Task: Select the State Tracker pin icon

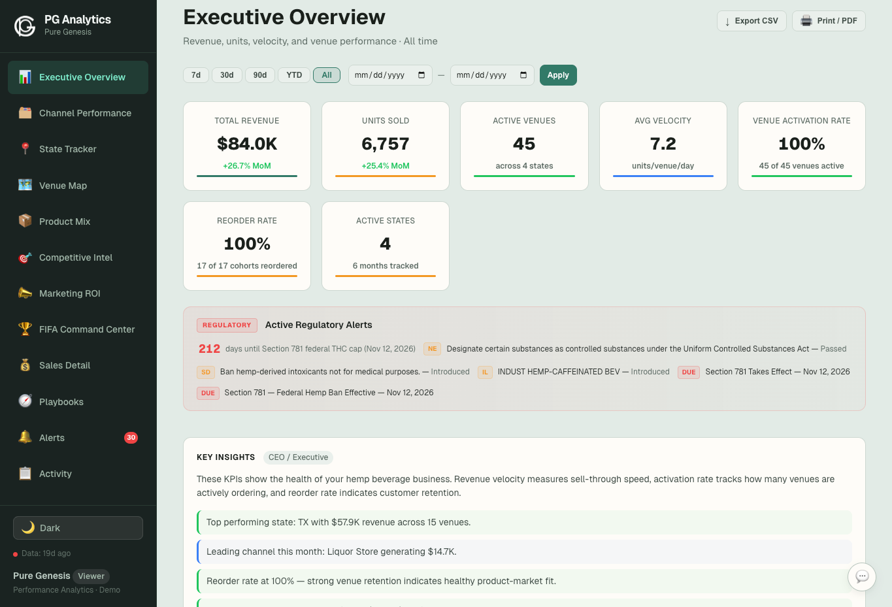Action: 24,149
